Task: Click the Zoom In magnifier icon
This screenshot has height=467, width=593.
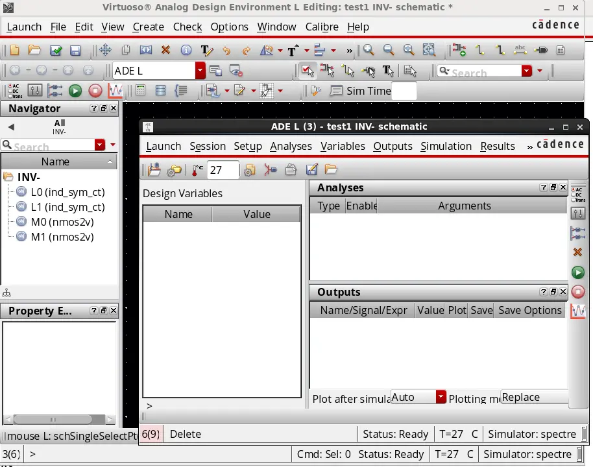Action: [x=369, y=50]
